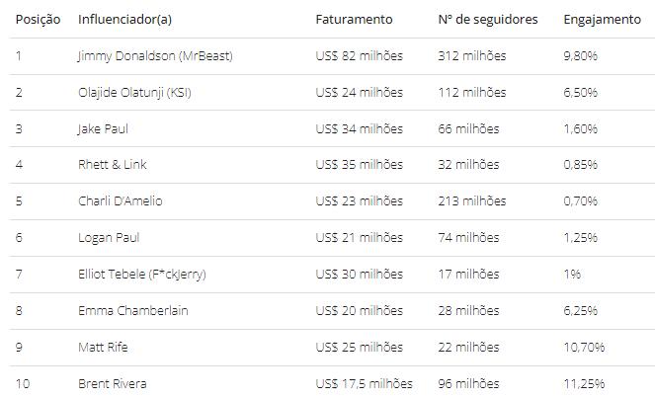Select the 312 milhões followers value
This screenshot has width=655, height=398.
(x=472, y=56)
